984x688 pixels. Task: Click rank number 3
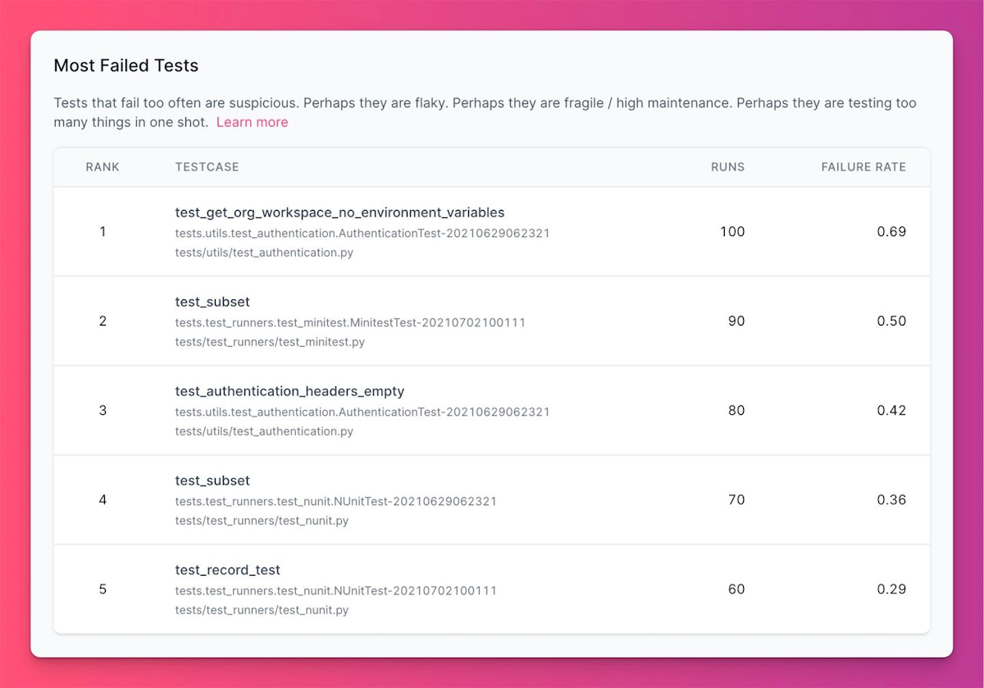[102, 410]
